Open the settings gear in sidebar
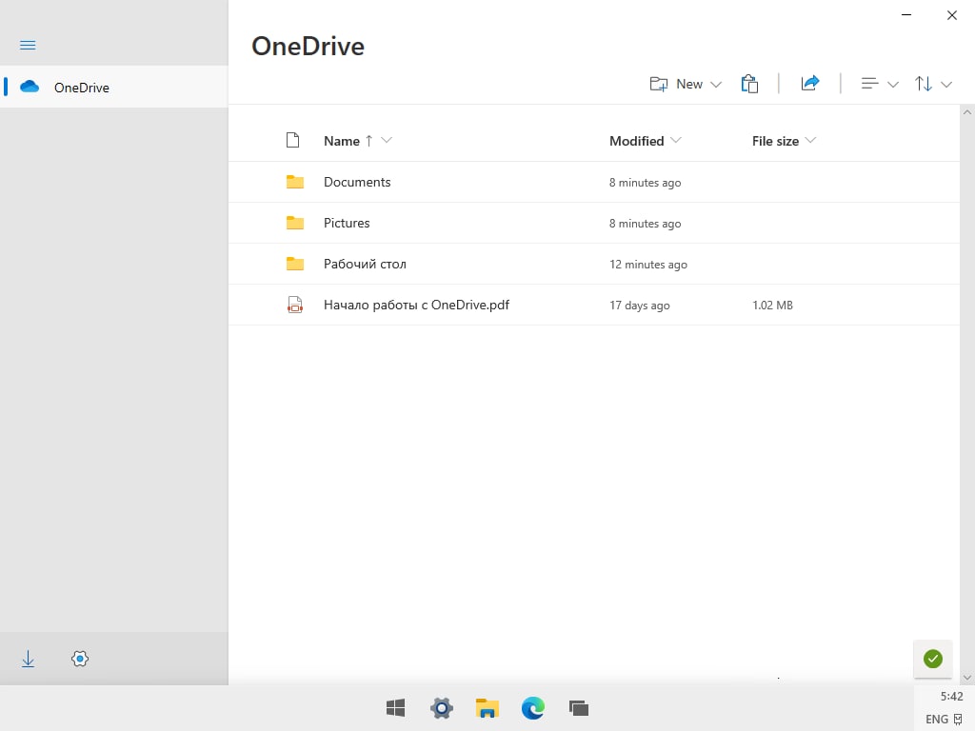 80,659
